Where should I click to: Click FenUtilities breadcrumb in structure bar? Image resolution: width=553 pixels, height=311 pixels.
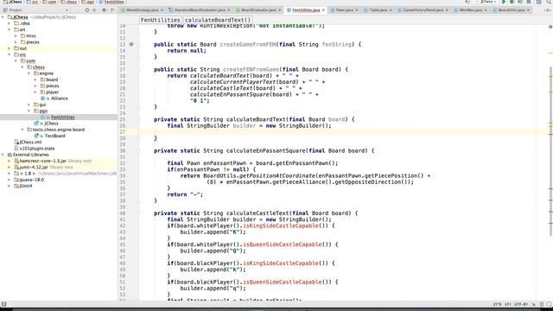pyautogui.click(x=160, y=20)
